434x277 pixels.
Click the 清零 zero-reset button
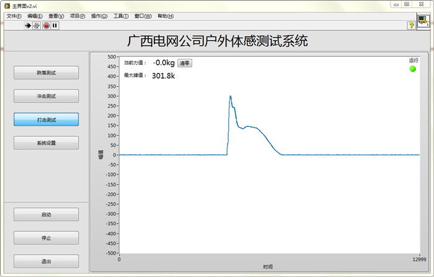point(185,63)
